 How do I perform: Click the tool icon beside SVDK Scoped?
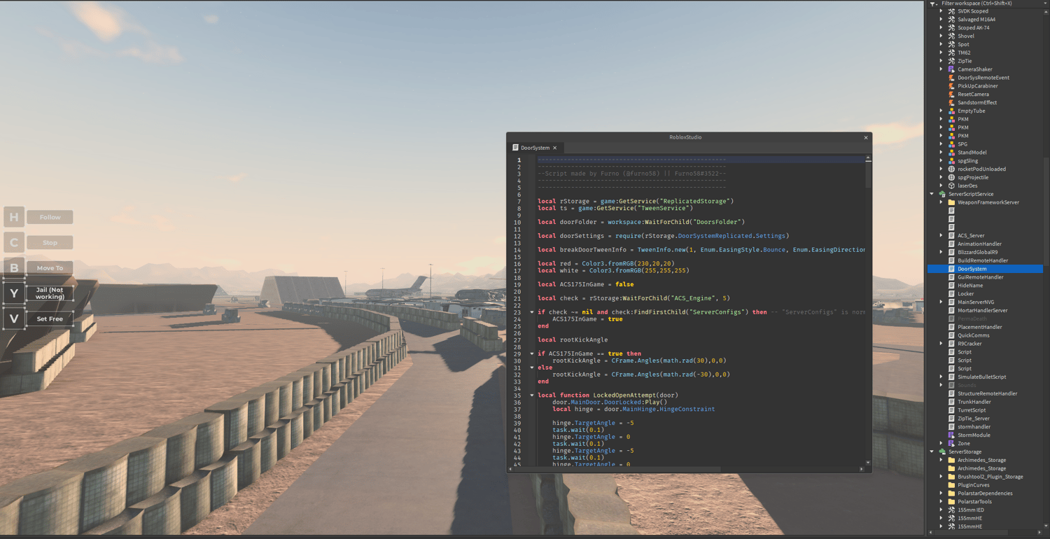[951, 11]
